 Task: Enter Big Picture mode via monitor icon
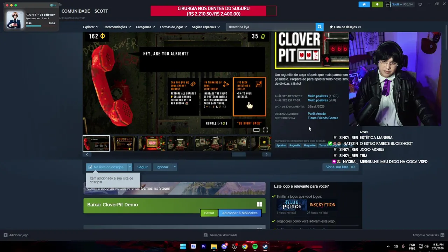[x=420, y=4]
